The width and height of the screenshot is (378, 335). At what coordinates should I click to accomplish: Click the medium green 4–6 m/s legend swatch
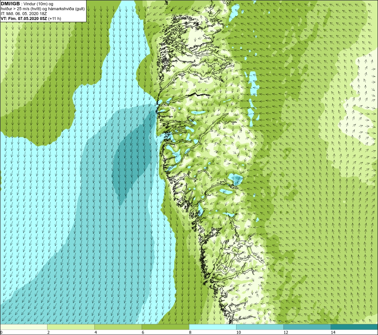click(x=118, y=327)
